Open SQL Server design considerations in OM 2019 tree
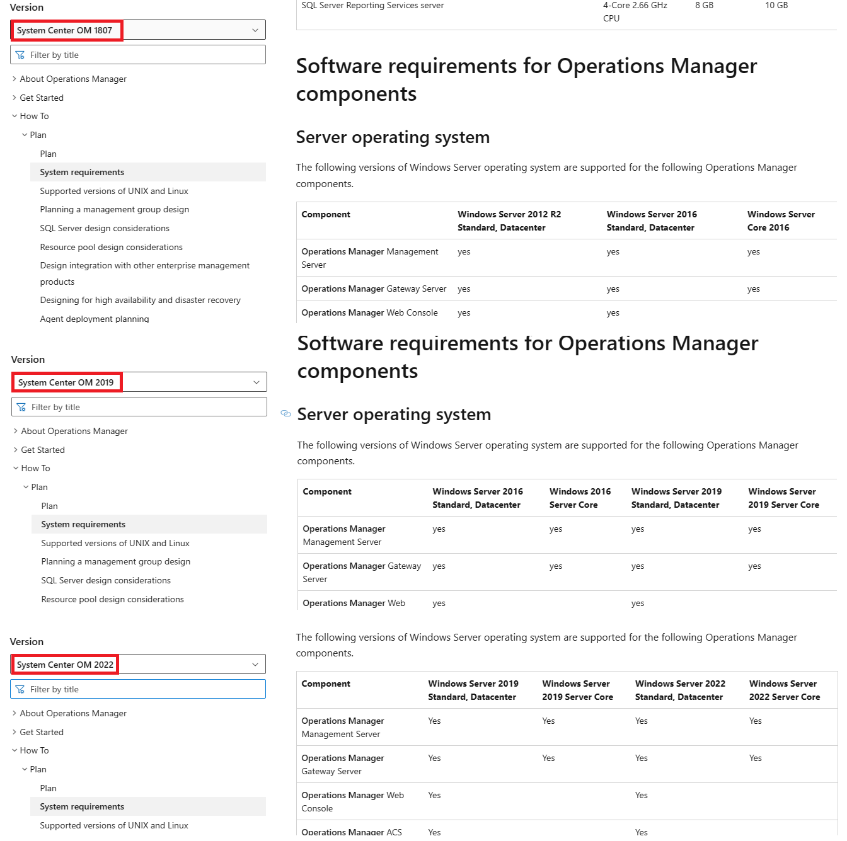This screenshot has width=847, height=841. point(106,580)
